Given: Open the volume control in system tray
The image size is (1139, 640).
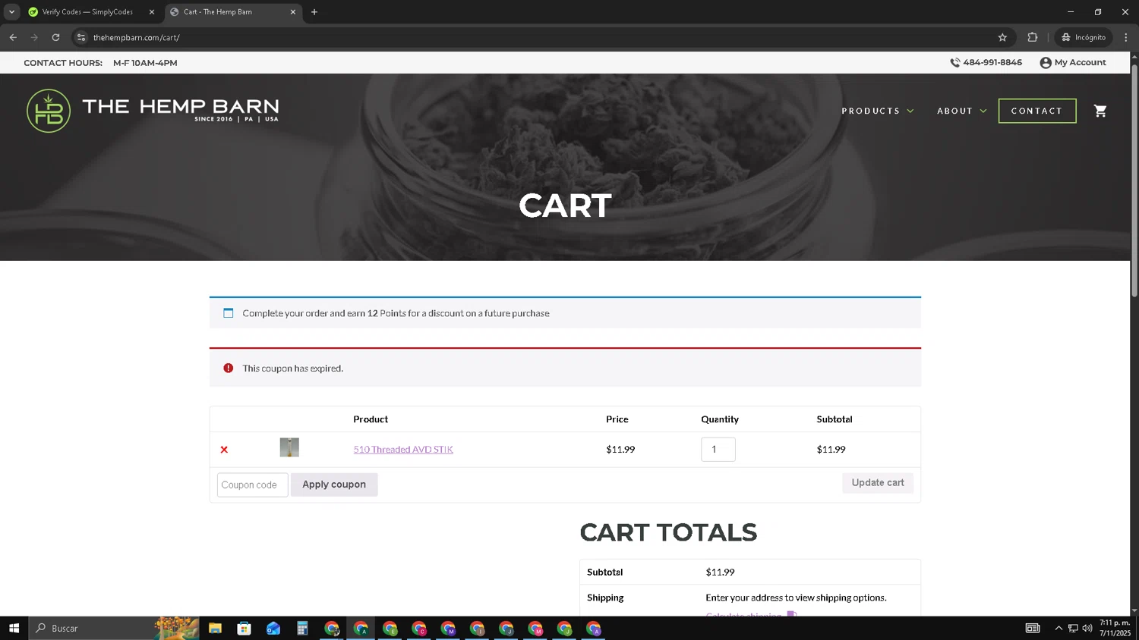Looking at the screenshot, I should [1087, 628].
